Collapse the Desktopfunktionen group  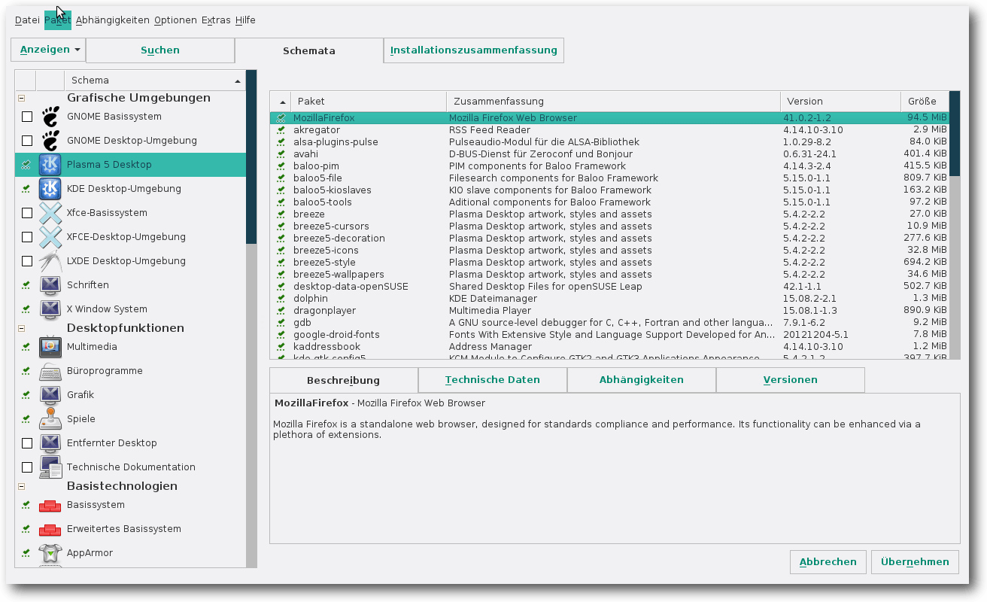coord(21,328)
